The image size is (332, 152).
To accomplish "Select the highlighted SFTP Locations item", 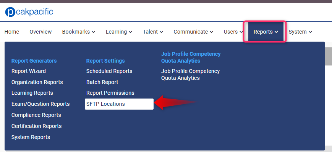I will click(x=119, y=104).
